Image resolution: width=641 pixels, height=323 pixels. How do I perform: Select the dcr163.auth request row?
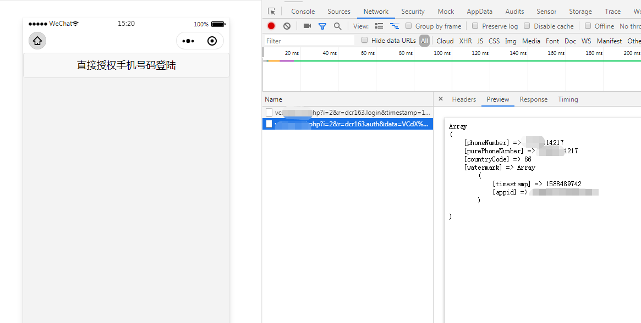348,124
